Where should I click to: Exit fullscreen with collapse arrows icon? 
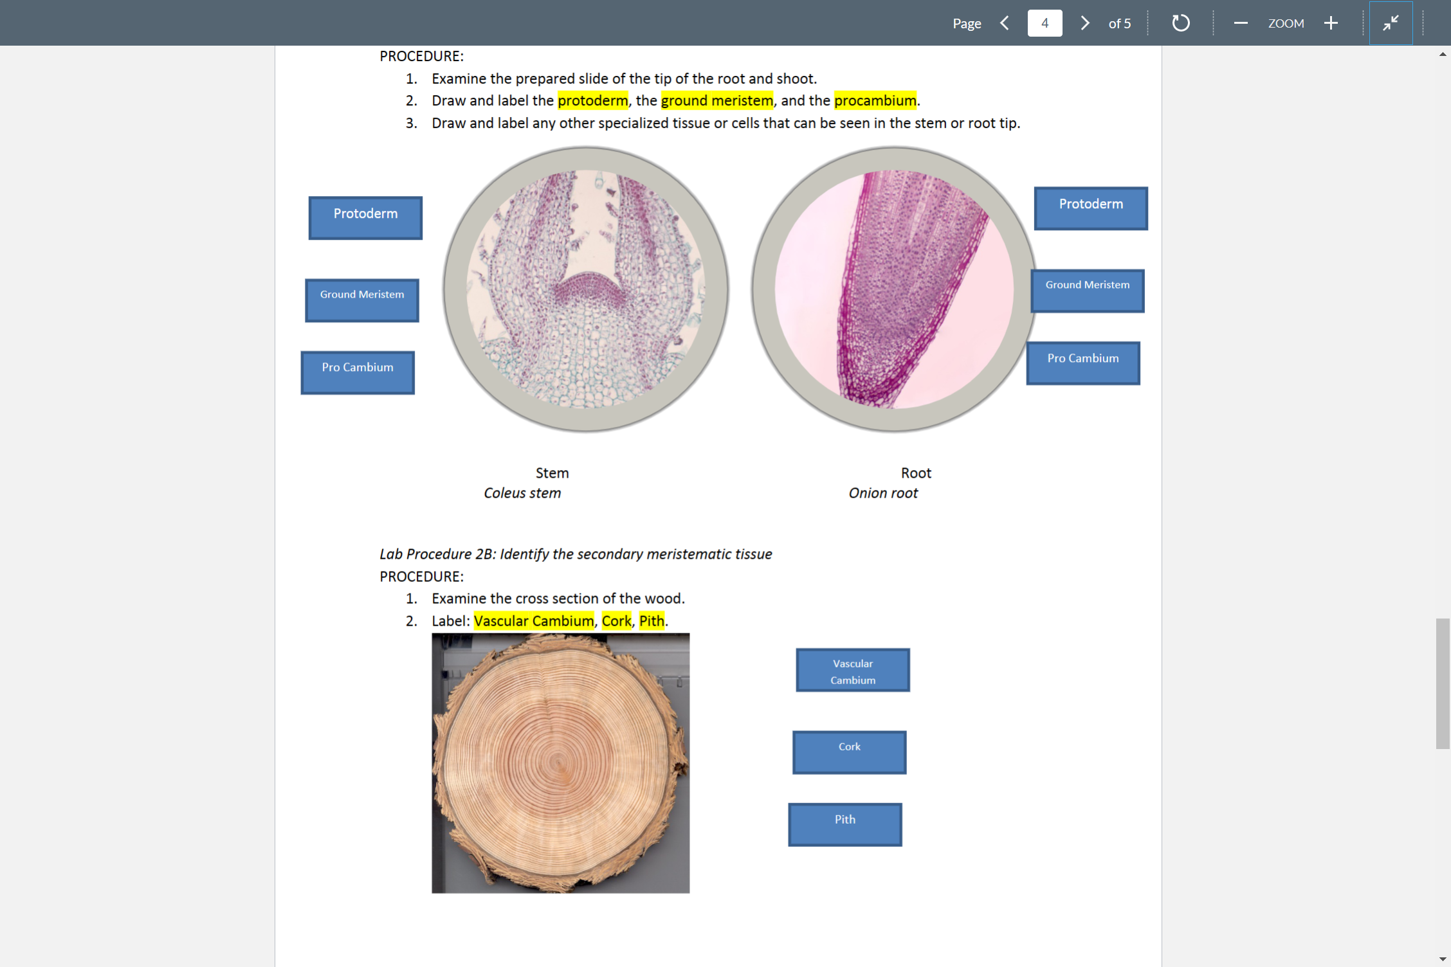(x=1391, y=23)
